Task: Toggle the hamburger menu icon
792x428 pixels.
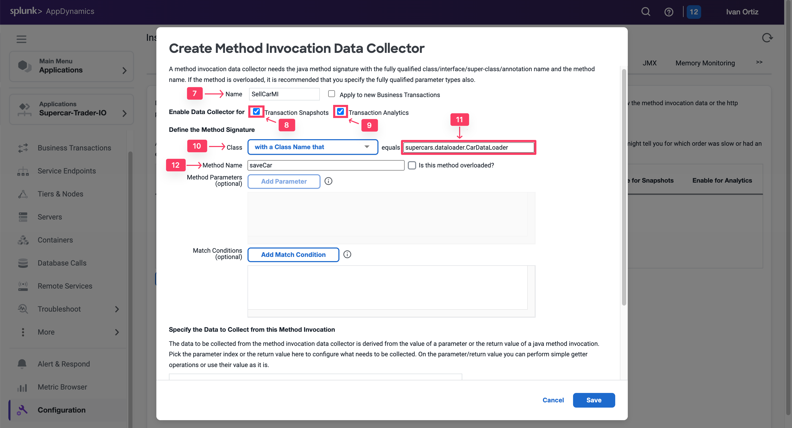Action: [21, 39]
